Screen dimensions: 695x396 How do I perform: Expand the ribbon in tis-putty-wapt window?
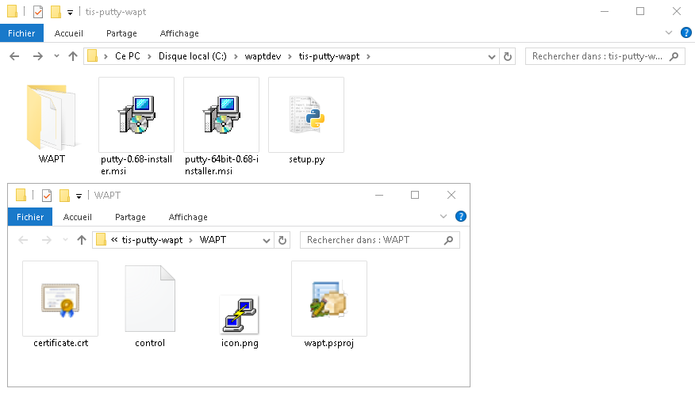click(668, 33)
